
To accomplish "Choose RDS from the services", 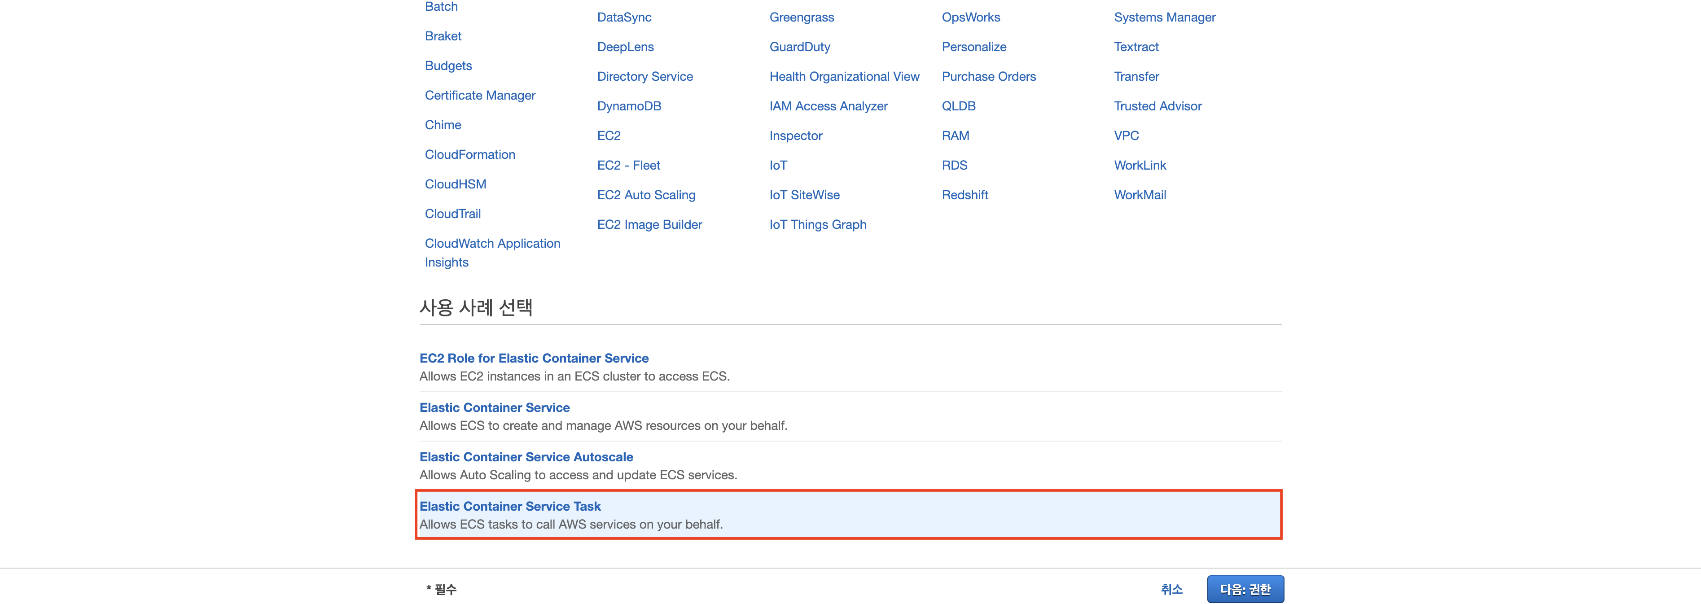I will [954, 166].
